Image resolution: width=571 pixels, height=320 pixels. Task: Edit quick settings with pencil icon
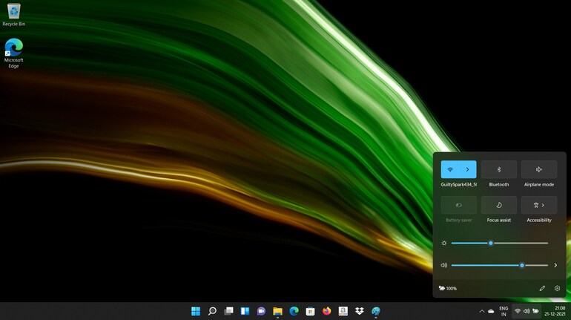(542, 288)
